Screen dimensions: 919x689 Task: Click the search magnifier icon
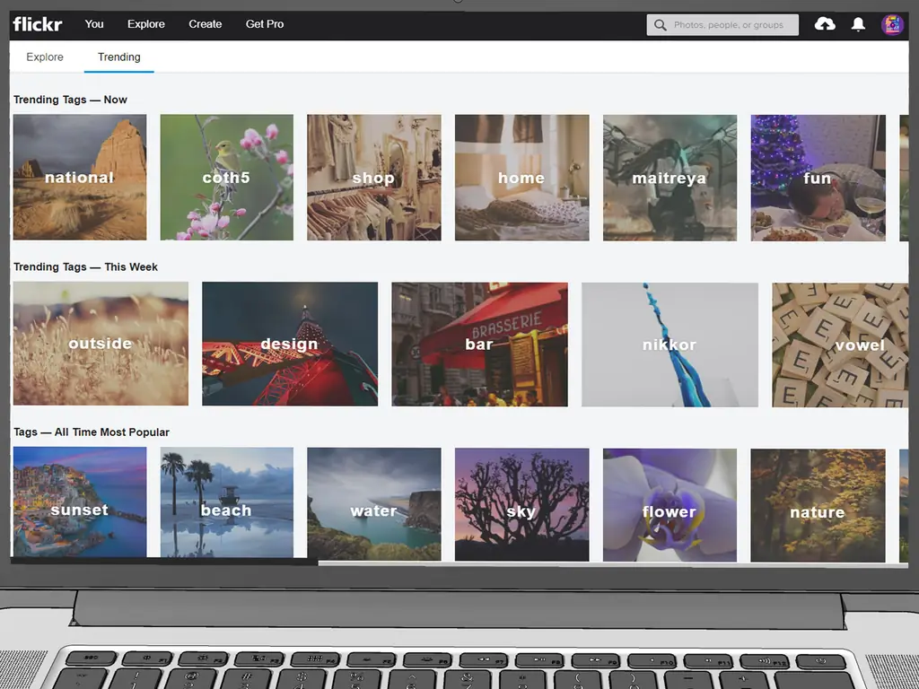click(x=661, y=25)
